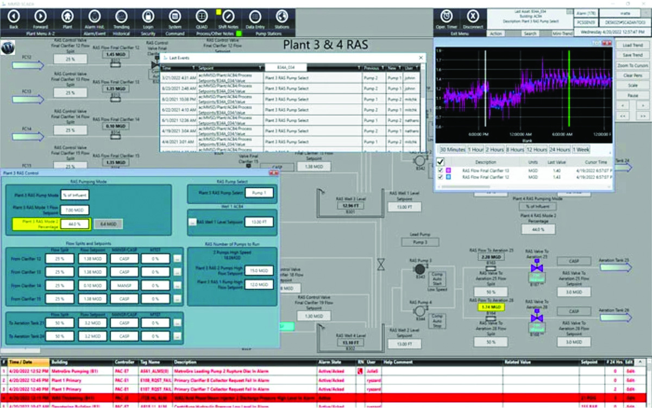
Task: Click ellipsis button beside RAS Well 1 Level Setpoint
Action: tap(192, 222)
